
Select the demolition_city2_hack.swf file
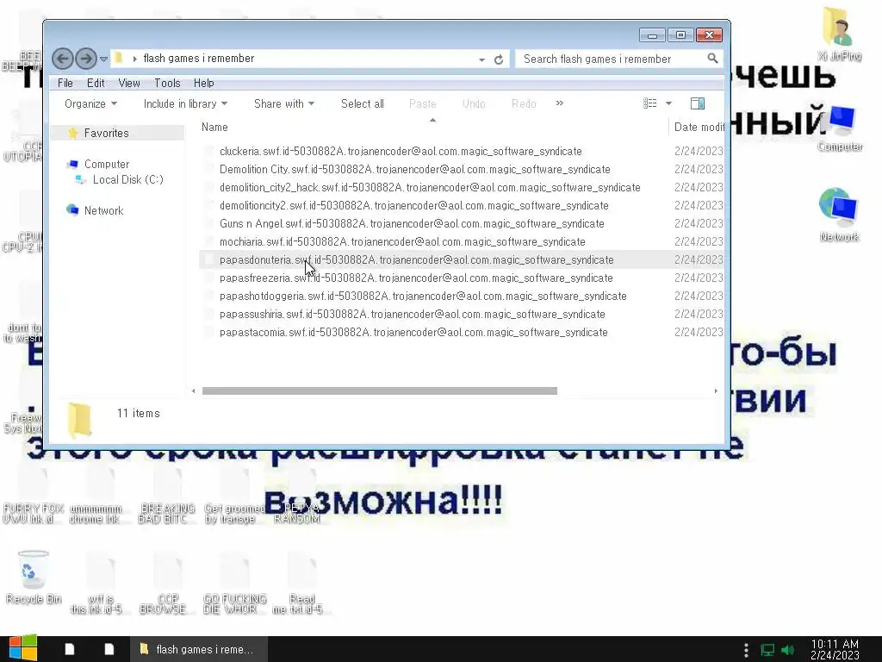pos(430,187)
